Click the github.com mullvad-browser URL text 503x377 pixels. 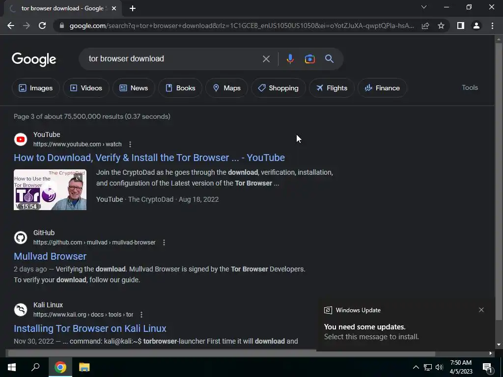pos(94,242)
